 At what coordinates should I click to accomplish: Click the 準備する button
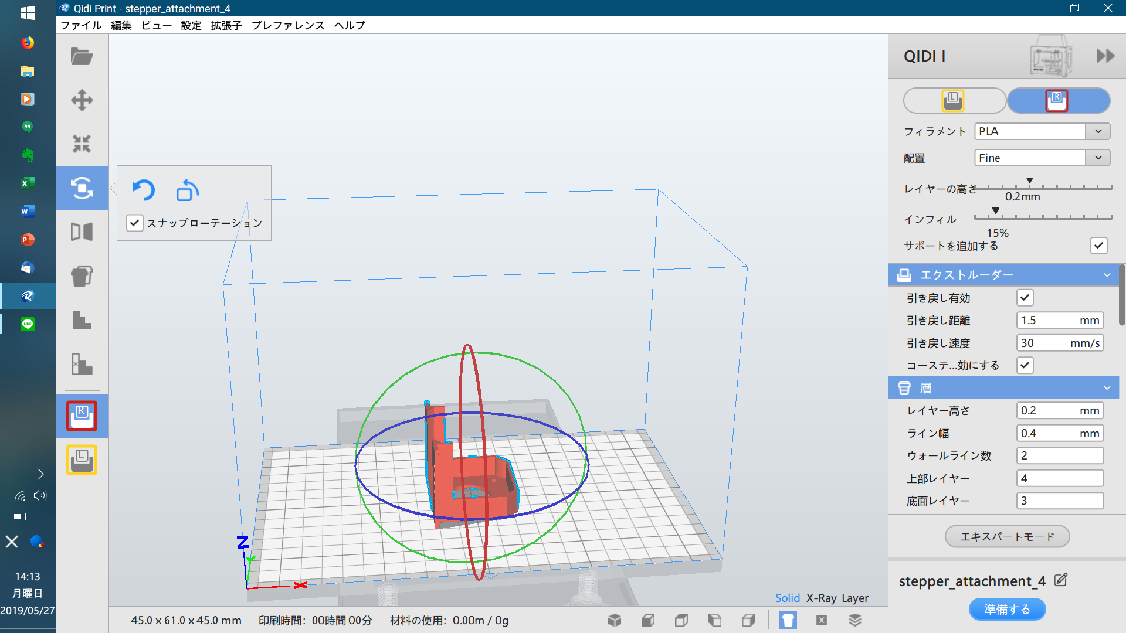1007,610
